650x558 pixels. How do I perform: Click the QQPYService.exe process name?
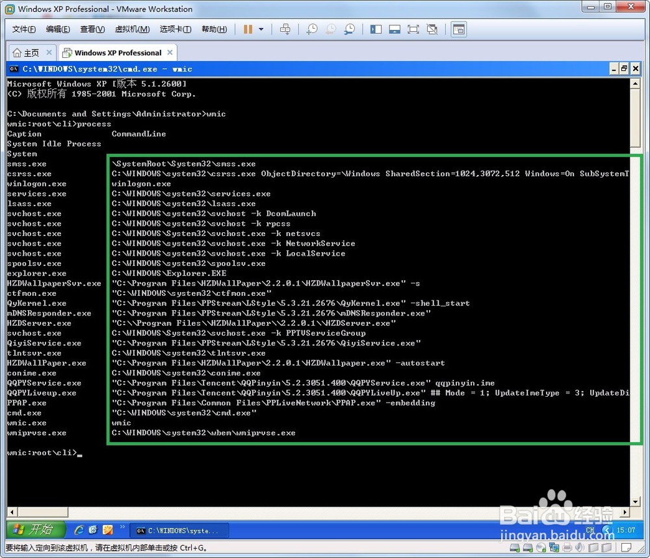tap(44, 383)
